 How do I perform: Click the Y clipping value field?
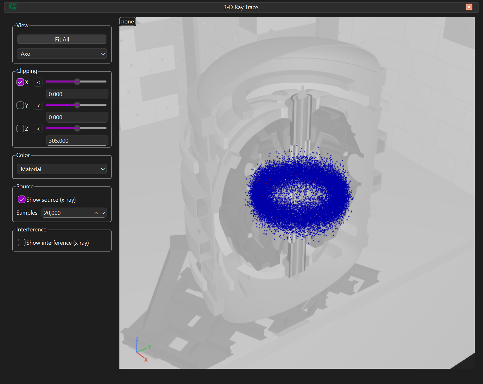[77, 117]
